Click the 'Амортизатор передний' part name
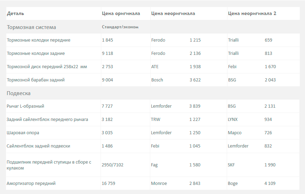Screen dimensions: 305x194 point(31,184)
